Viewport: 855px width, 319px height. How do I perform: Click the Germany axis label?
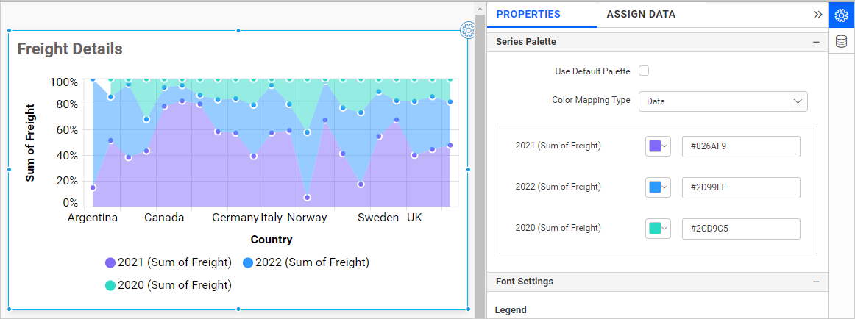235,218
